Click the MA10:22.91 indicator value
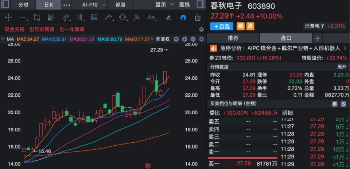This screenshot has height=169, width=350. click(54, 39)
